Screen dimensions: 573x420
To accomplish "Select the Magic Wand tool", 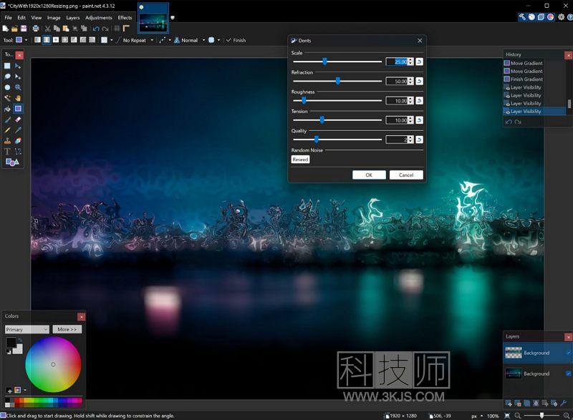I will click(x=7, y=98).
